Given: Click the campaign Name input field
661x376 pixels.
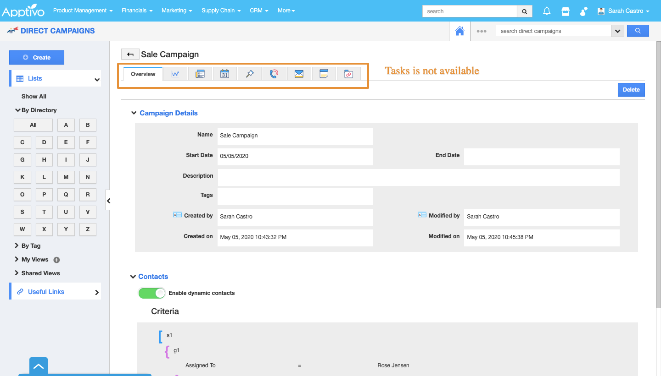Looking at the screenshot, I should click(x=295, y=136).
